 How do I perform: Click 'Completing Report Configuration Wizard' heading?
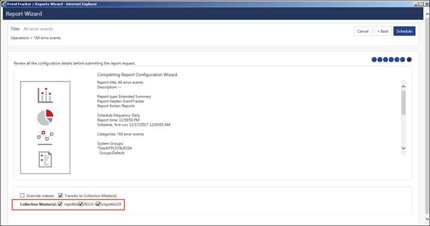[137, 74]
